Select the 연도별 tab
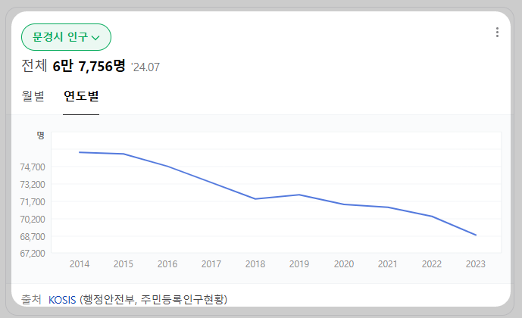This screenshot has width=522, height=318. [x=81, y=96]
